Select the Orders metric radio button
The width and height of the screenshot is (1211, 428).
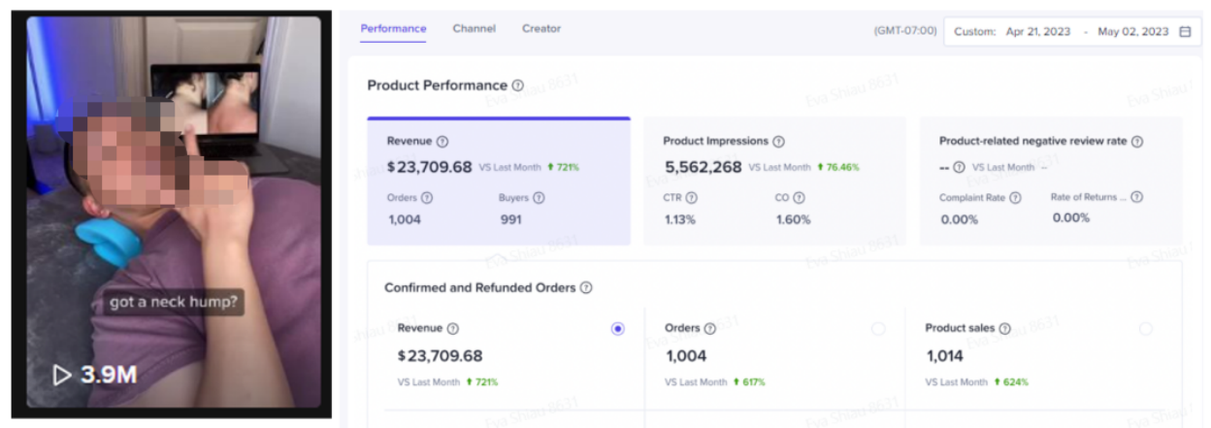[x=878, y=329]
